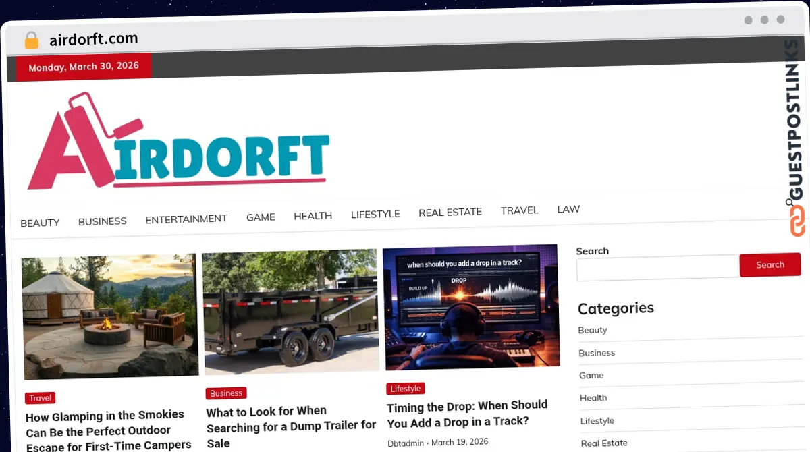View the music studio drop track thumbnail
Viewport: 810px width, 452px height.
click(471, 306)
